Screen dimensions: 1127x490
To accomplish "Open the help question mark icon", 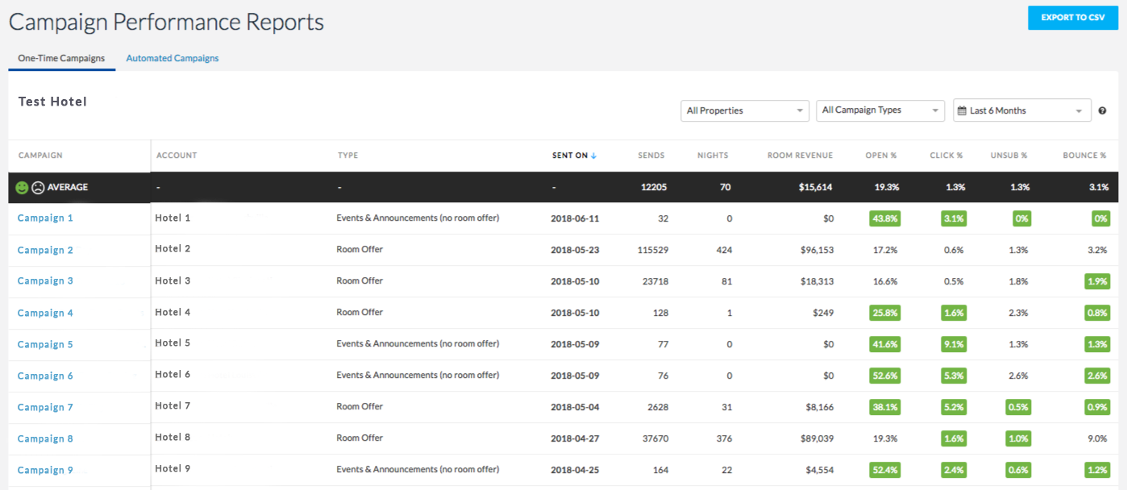I will tap(1102, 110).
